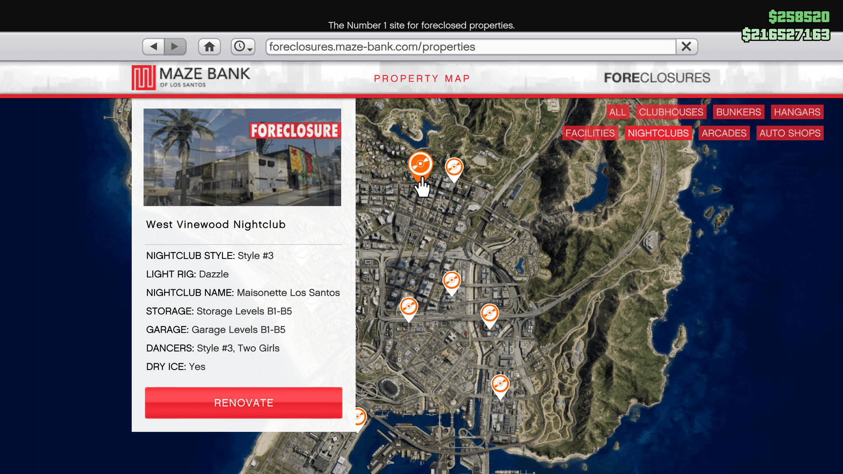This screenshot has height=474, width=843.
Task: Click the Maze Bank logo
Action: pos(191,77)
